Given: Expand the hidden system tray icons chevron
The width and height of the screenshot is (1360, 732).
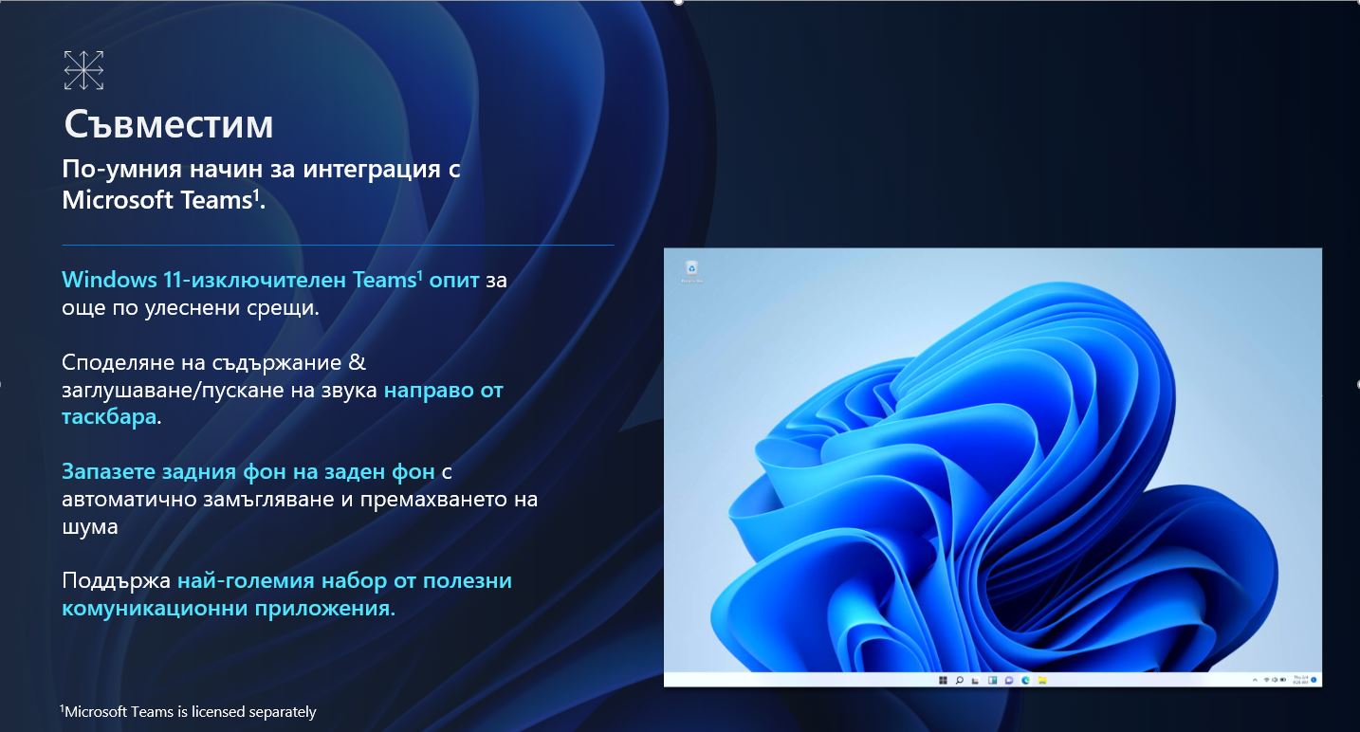Looking at the screenshot, I should [1255, 681].
